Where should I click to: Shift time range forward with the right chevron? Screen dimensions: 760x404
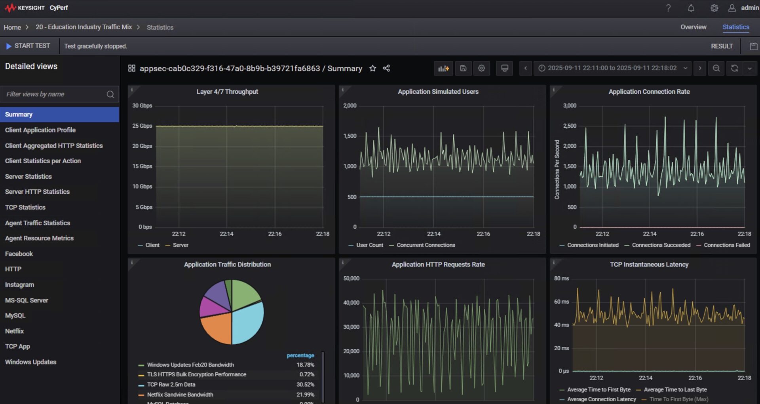700,68
